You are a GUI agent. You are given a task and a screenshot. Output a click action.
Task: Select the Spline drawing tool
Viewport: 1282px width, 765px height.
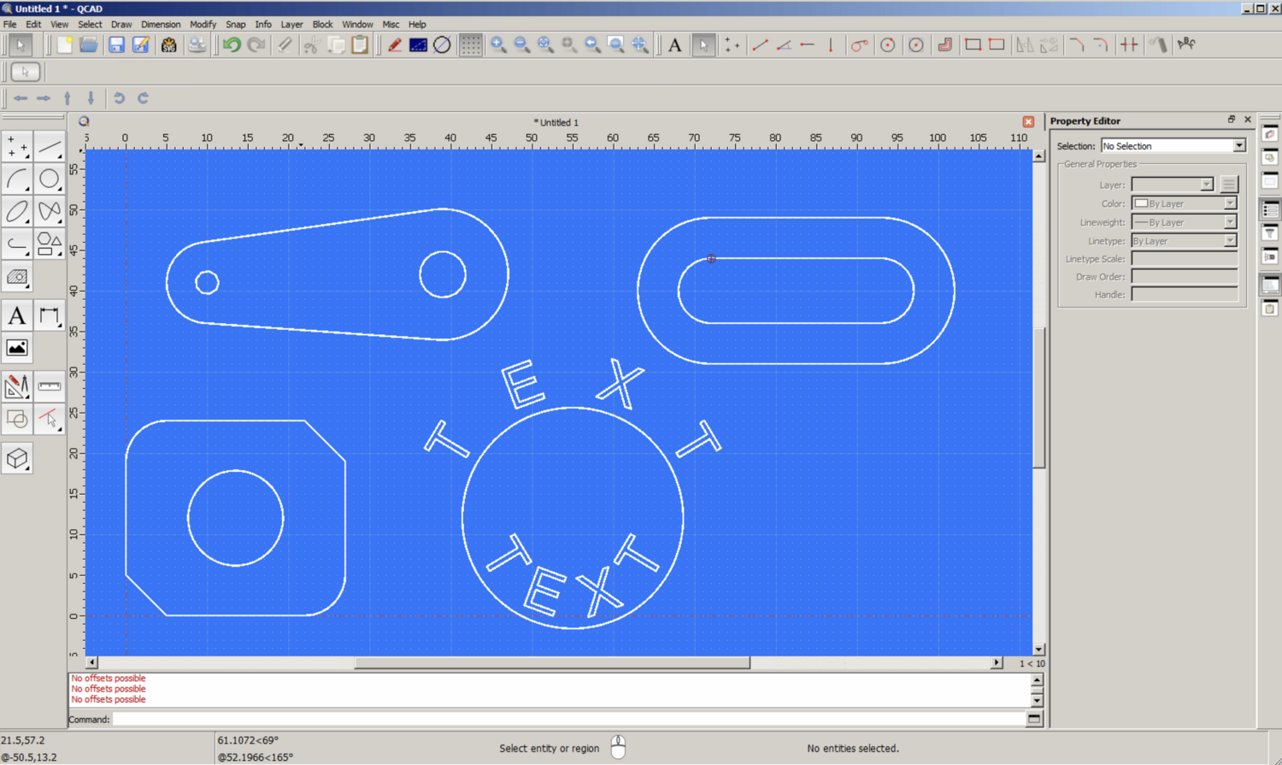tap(49, 211)
